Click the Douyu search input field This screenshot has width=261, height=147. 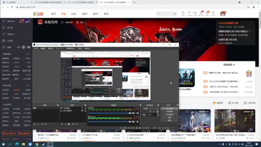pyautogui.click(x=165, y=14)
